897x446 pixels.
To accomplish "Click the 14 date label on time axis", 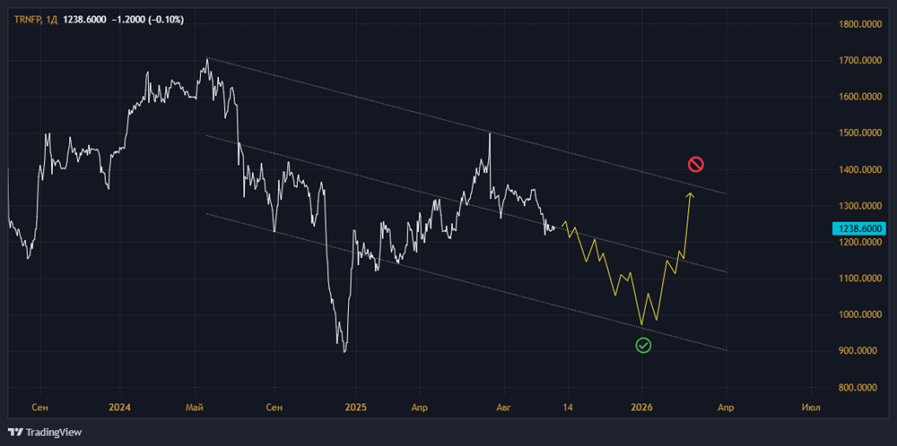I will [567, 407].
